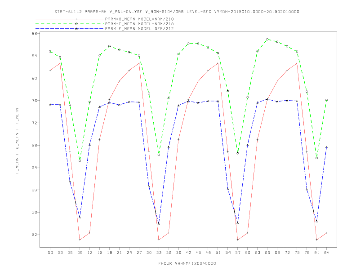This screenshot has height=275, width=356.
Task: Click y-axis tick label 88
Action: [x=36, y=33]
